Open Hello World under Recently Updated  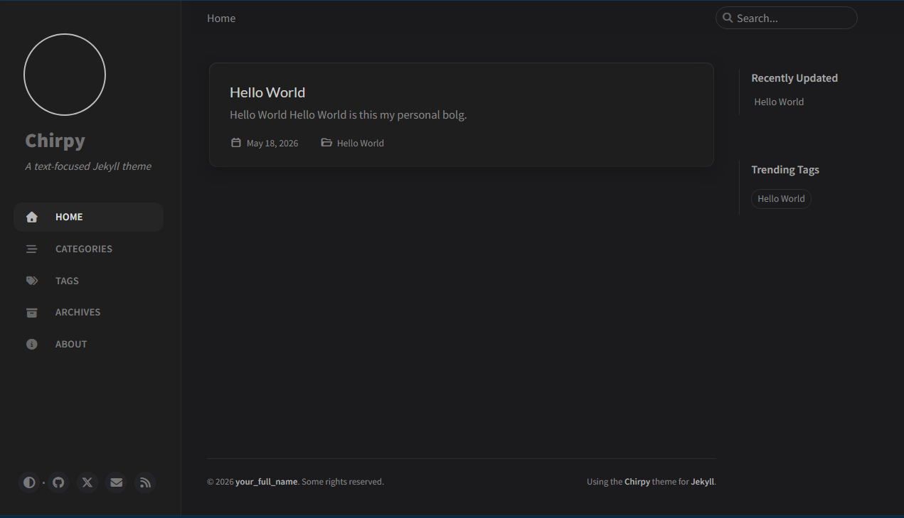pyautogui.click(x=779, y=102)
